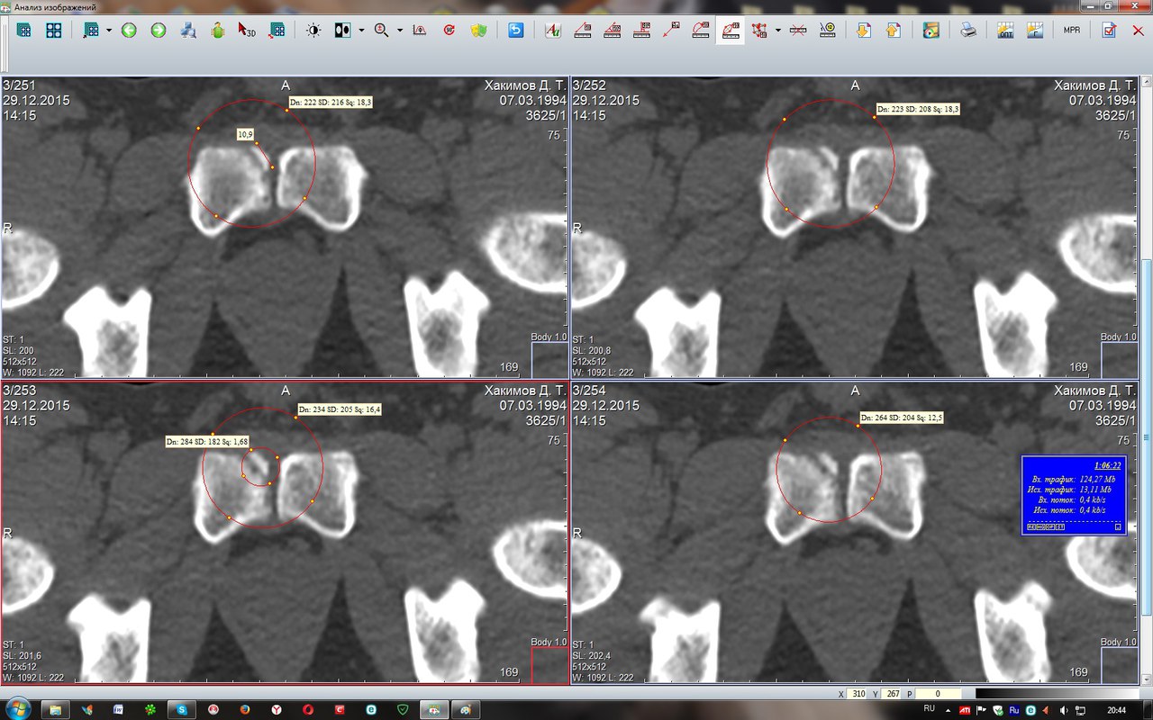The width and height of the screenshot is (1153, 720).
Task: Select the magnifier zoom tool
Action: click(x=381, y=30)
